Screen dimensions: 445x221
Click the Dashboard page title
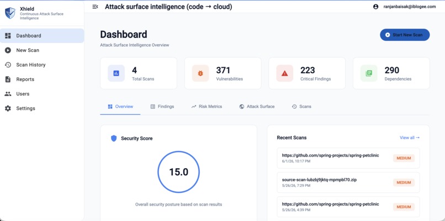pos(124,35)
